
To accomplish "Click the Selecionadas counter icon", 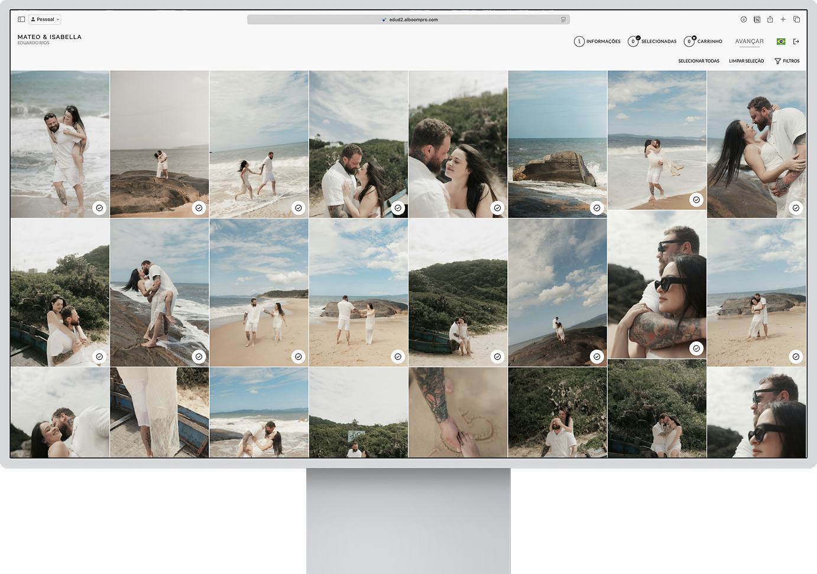I will 633,41.
